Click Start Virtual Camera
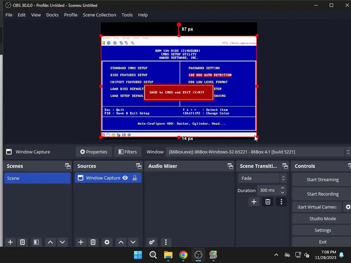 tap(317, 207)
